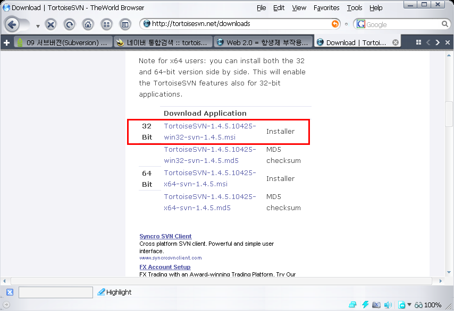Click the round arrow icon in status bar corner
The height and width of the screenshot is (311, 454).
[6, 305]
